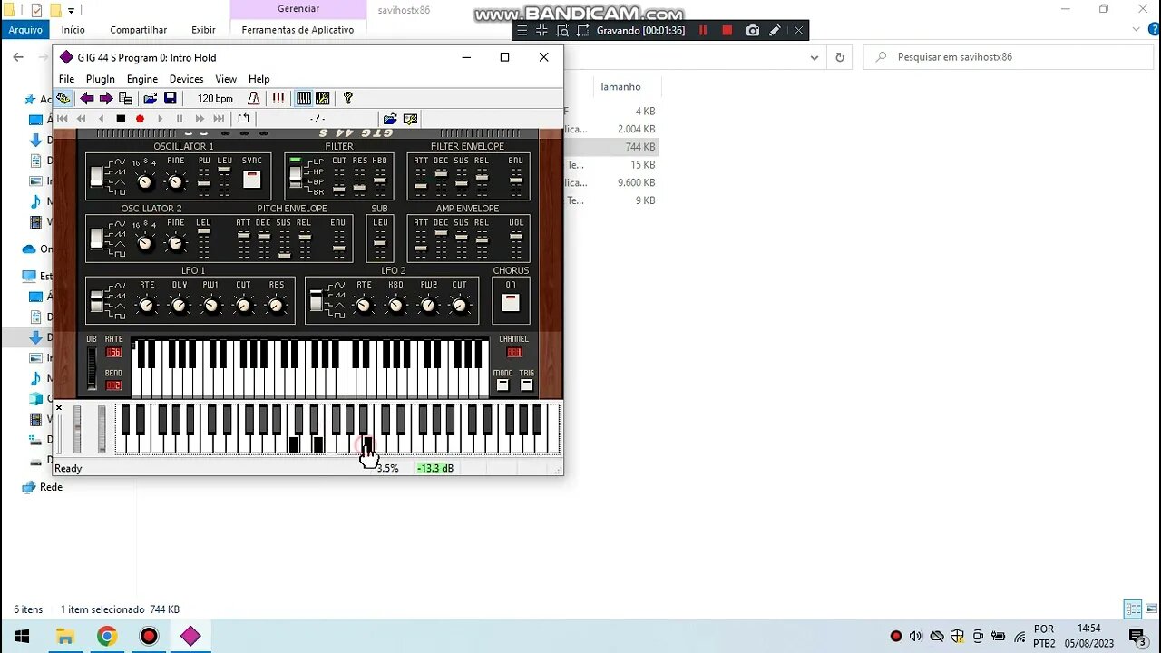Image resolution: width=1161 pixels, height=653 pixels.
Task: Start recording with the red circle button
Action: click(x=140, y=119)
